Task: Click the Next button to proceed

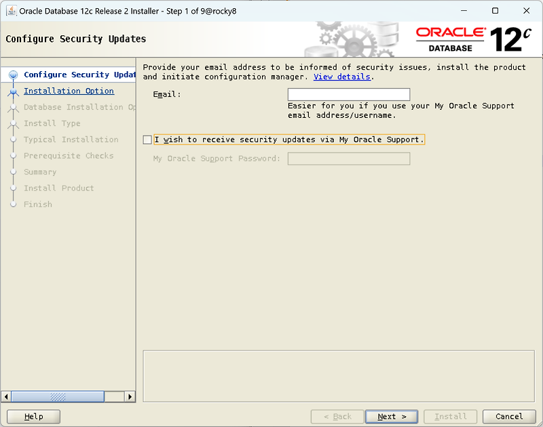Action: [x=392, y=416]
